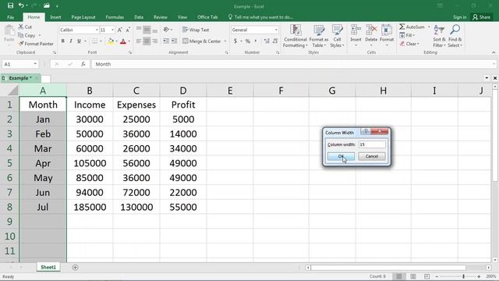The image size is (499, 281).
Task: Select the Format Painter tool
Action: [x=36, y=44]
